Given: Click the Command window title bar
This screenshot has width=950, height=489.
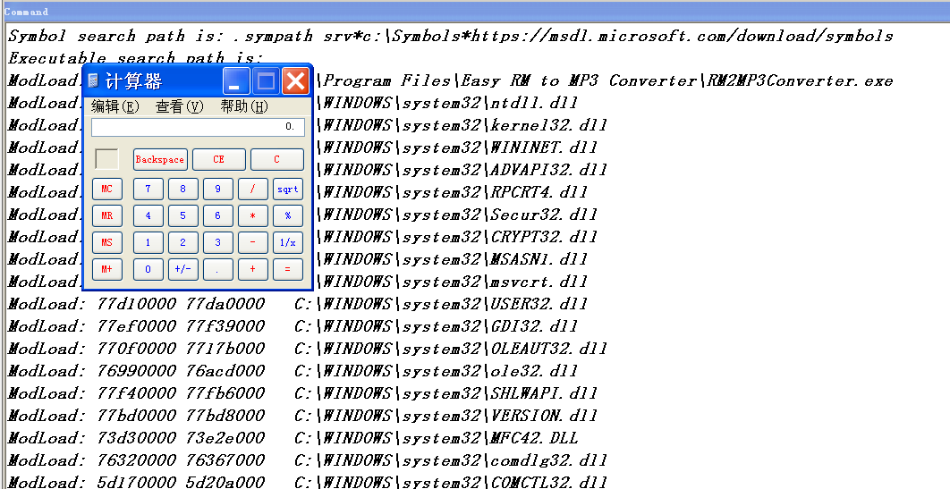Looking at the screenshot, I should click(475, 12).
